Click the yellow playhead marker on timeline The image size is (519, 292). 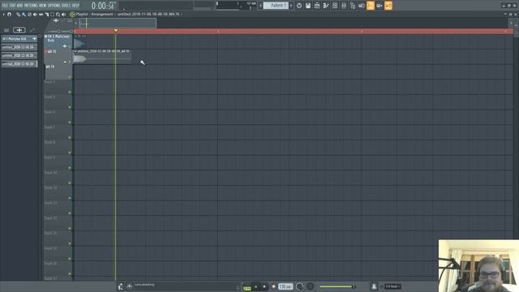[x=115, y=31]
